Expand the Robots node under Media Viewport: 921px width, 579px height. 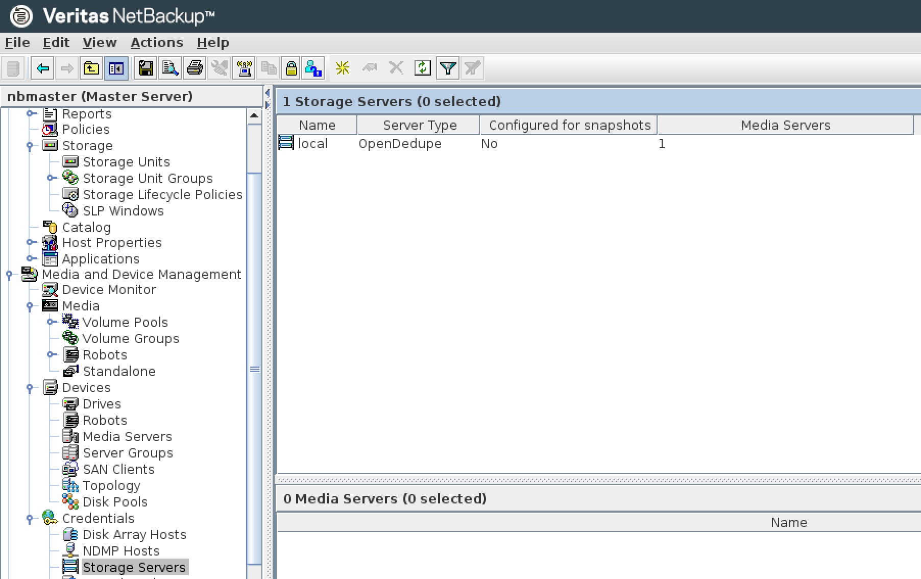(x=52, y=354)
